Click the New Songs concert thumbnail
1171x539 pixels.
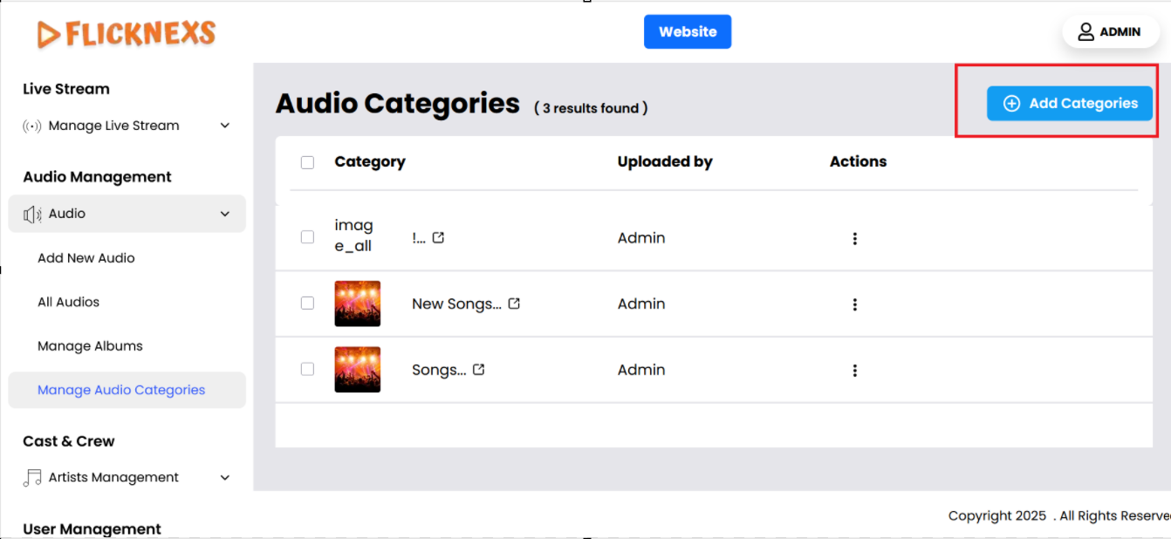(358, 304)
